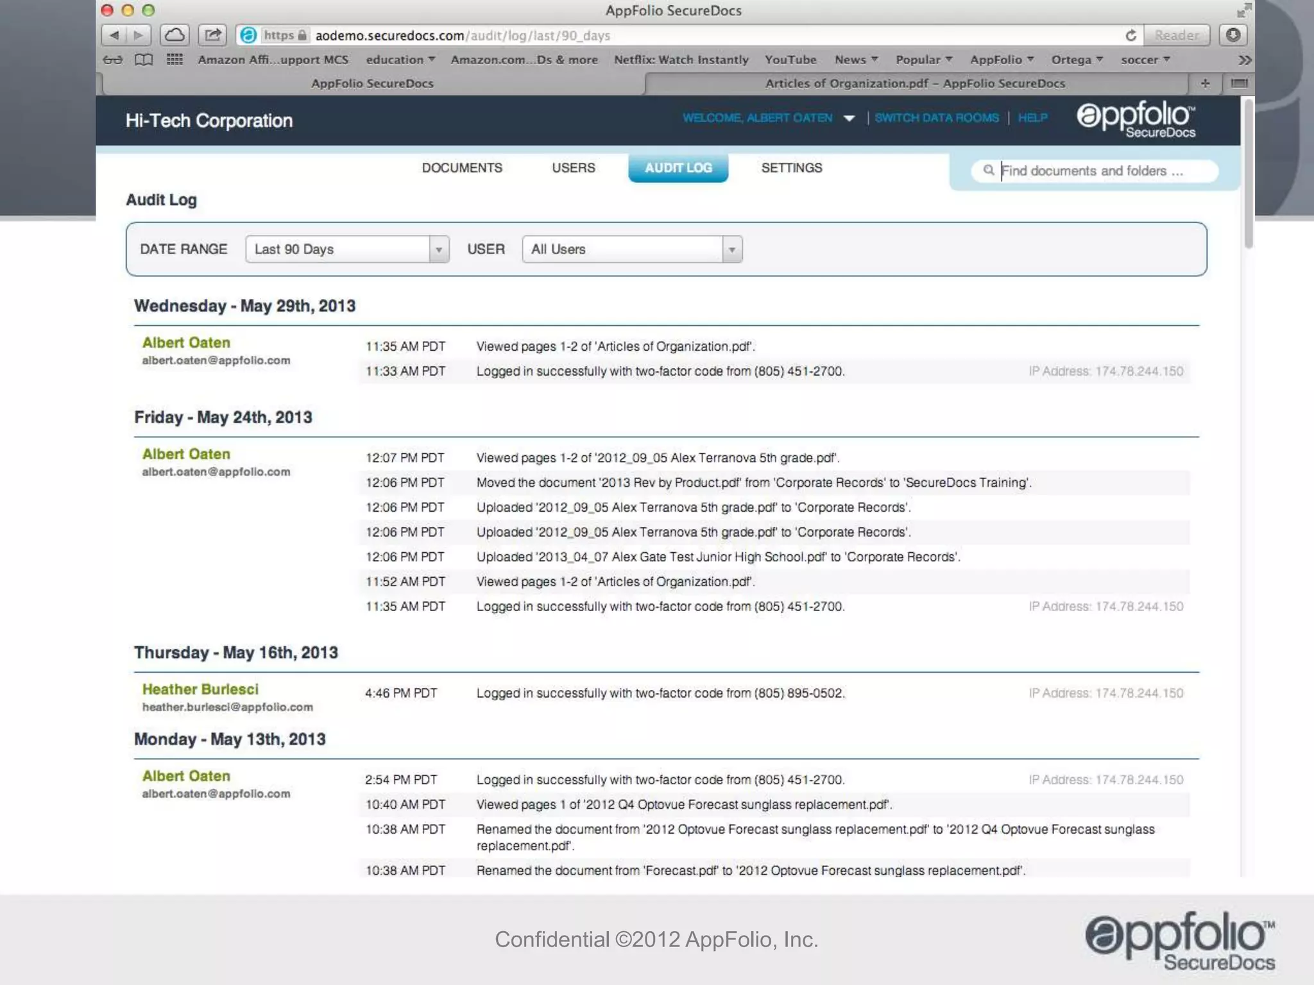Go forward with the browser forward arrow
Screen dimensions: 1314x985
pos(139,35)
